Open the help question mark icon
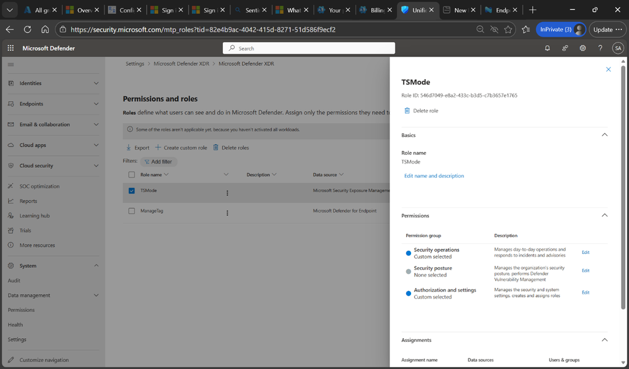This screenshot has height=369, width=629. pyautogui.click(x=599, y=48)
